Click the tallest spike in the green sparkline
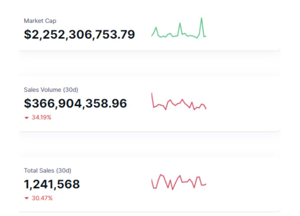The image size is (300, 216). 202,19
